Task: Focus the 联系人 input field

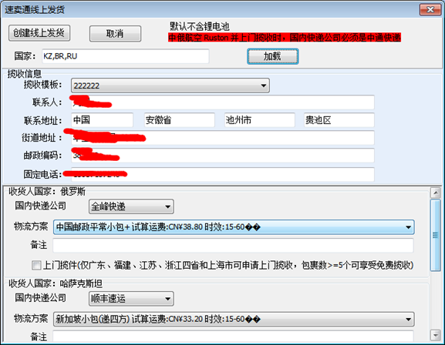Action: tap(223, 102)
